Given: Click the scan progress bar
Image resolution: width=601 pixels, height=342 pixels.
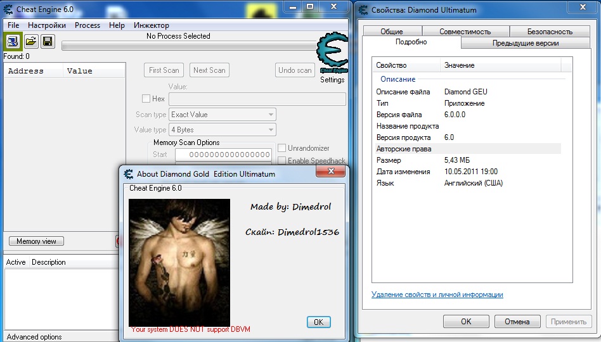Looking at the screenshot, I should pyautogui.click(x=188, y=46).
